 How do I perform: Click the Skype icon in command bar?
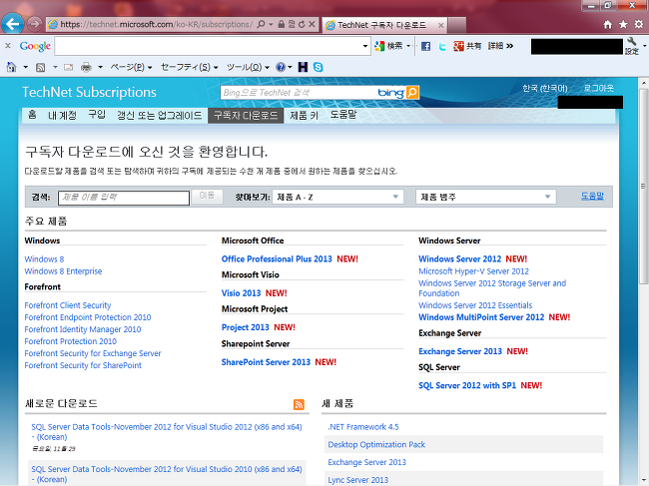tap(319, 67)
